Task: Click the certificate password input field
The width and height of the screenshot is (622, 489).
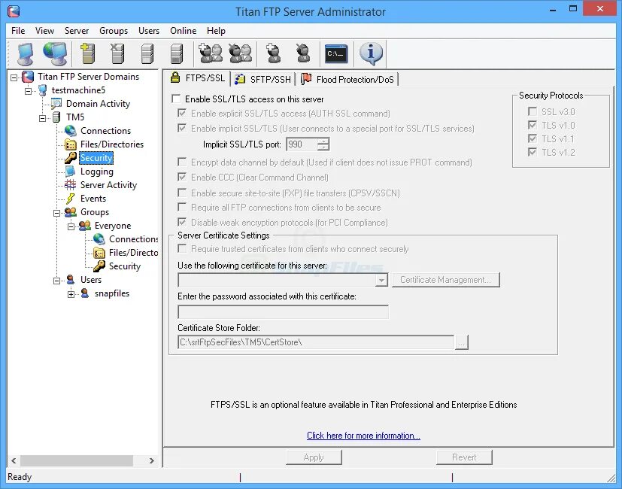Action: click(x=284, y=311)
